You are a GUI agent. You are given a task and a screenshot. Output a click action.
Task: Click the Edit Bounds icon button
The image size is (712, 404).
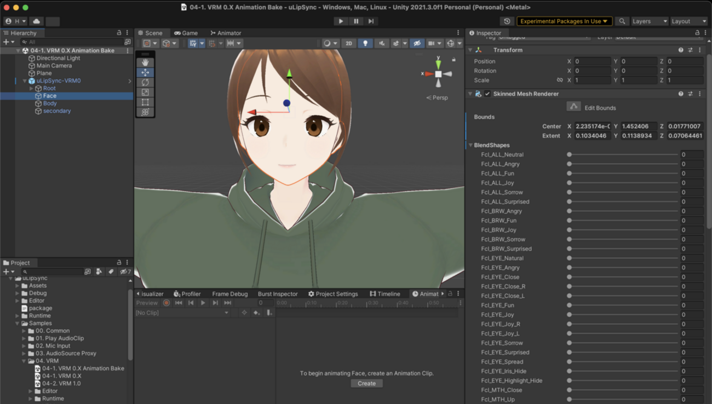point(573,107)
